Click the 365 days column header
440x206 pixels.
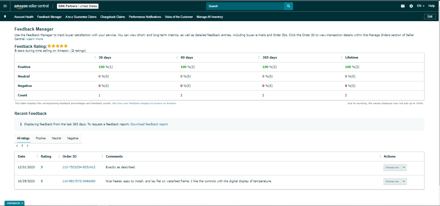click(x=270, y=58)
